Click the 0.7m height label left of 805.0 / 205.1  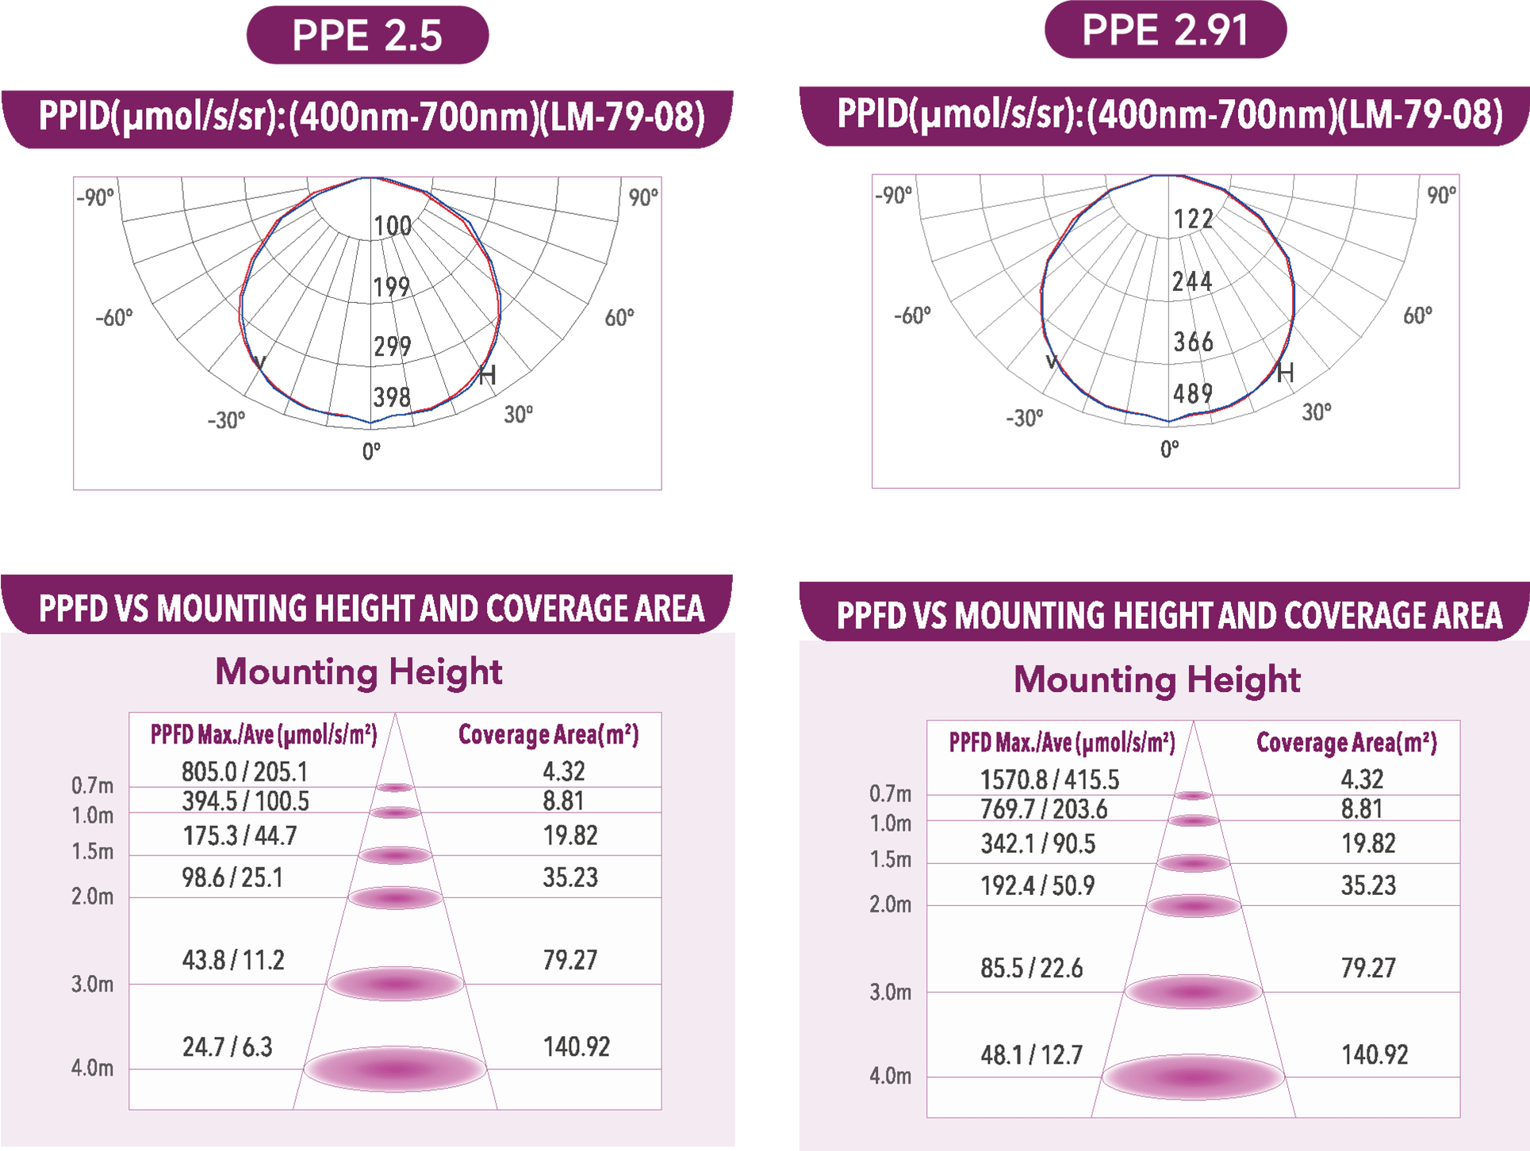point(92,786)
